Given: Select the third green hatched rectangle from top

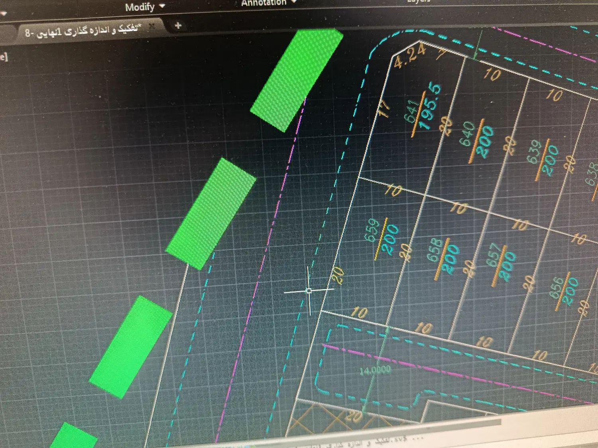Looking at the screenshot, I should tap(130, 347).
